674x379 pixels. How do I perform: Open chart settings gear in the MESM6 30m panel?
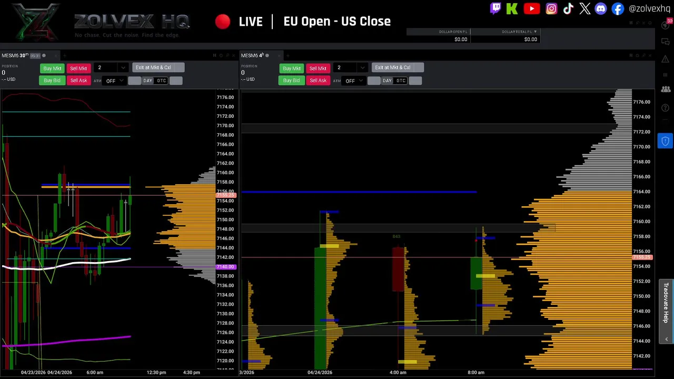coord(221,55)
